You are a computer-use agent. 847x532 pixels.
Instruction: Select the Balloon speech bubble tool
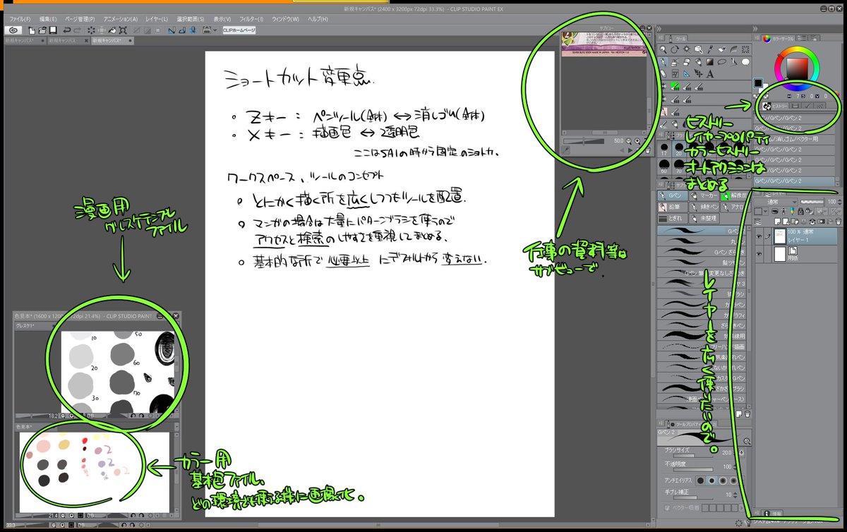point(745,62)
